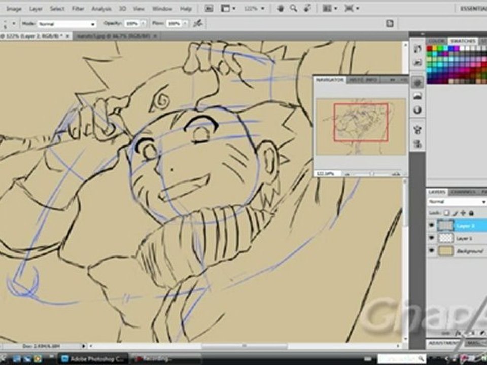Open the View menu
This screenshot has height=365, width=487.
(x=138, y=9)
